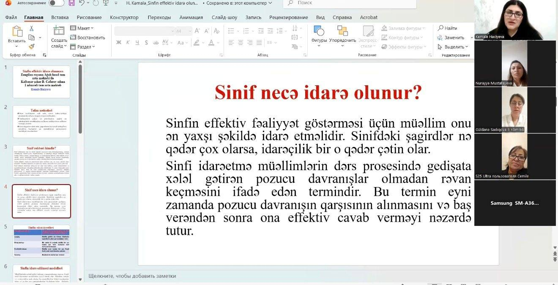Toggle underline formatting
This screenshot has height=285, width=558.
pos(137,42)
